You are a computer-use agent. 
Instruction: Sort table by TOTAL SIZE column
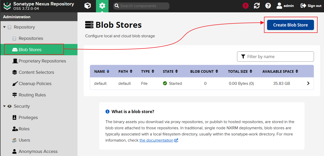(240, 71)
